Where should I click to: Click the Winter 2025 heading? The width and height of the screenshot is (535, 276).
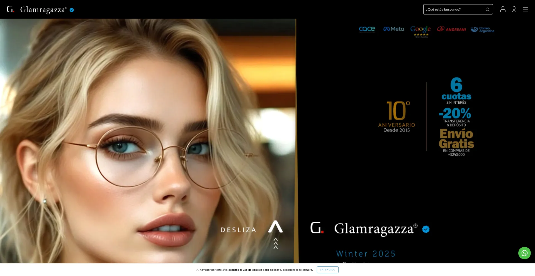pyautogui.click(x=366, y=254)
